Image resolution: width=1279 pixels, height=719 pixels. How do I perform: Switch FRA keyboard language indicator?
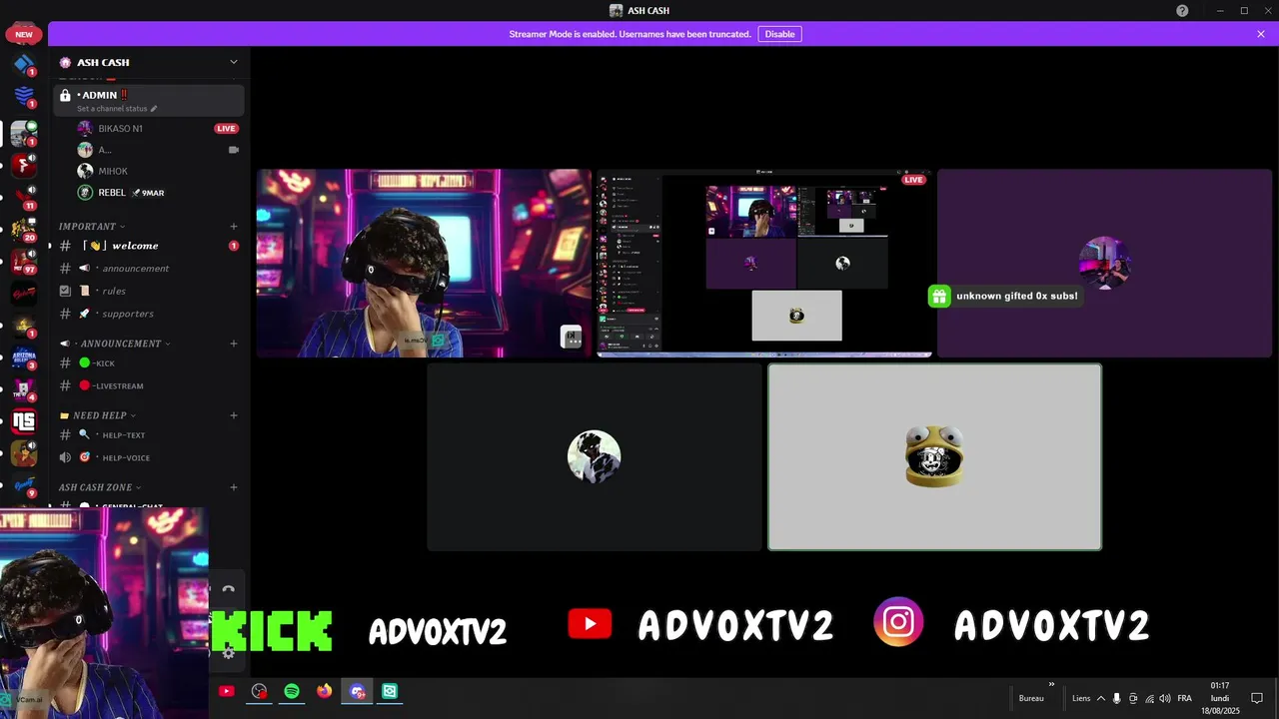point(1184,698)
